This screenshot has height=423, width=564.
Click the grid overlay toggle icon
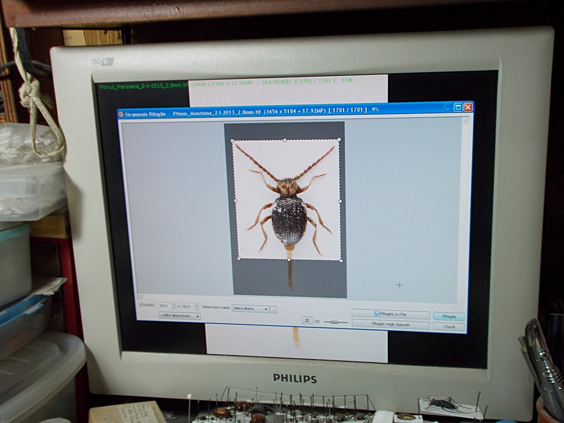pos(307,321)
